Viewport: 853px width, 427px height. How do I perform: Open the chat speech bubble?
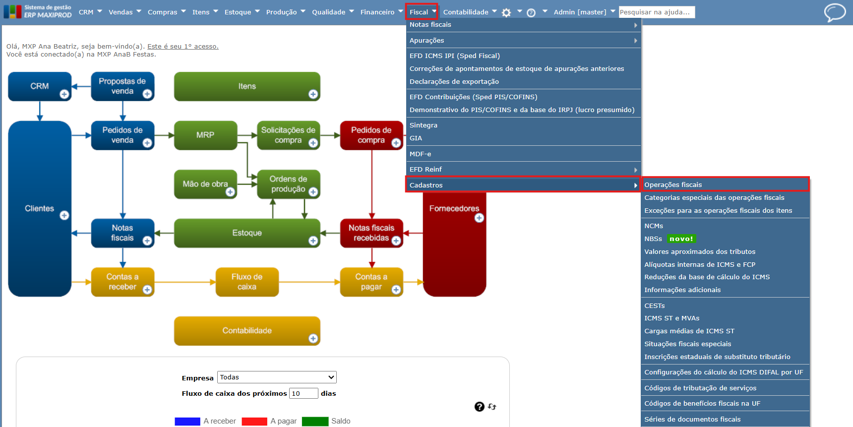[835, 12]
